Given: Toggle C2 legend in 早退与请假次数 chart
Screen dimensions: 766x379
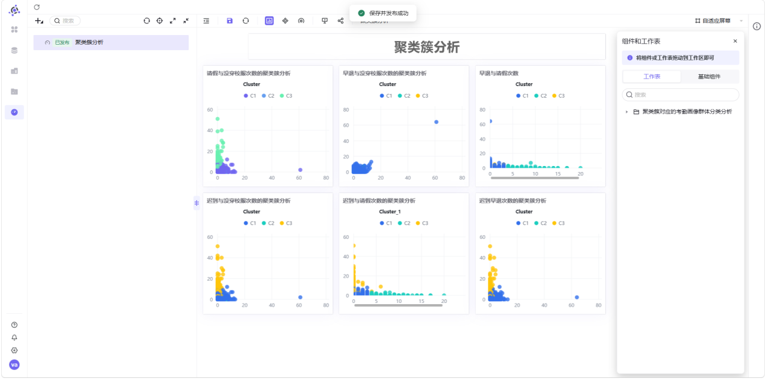Looking at the screenshot, I should click(540, 96).
